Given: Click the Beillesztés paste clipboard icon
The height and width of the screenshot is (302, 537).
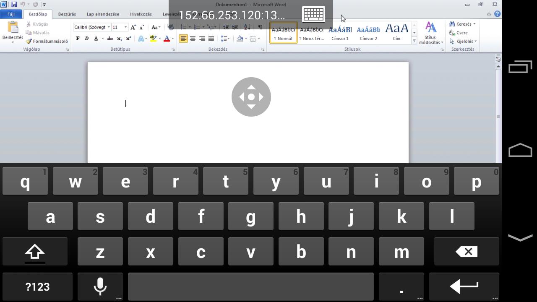Looking at the screenshot, I should click(13, 28).
